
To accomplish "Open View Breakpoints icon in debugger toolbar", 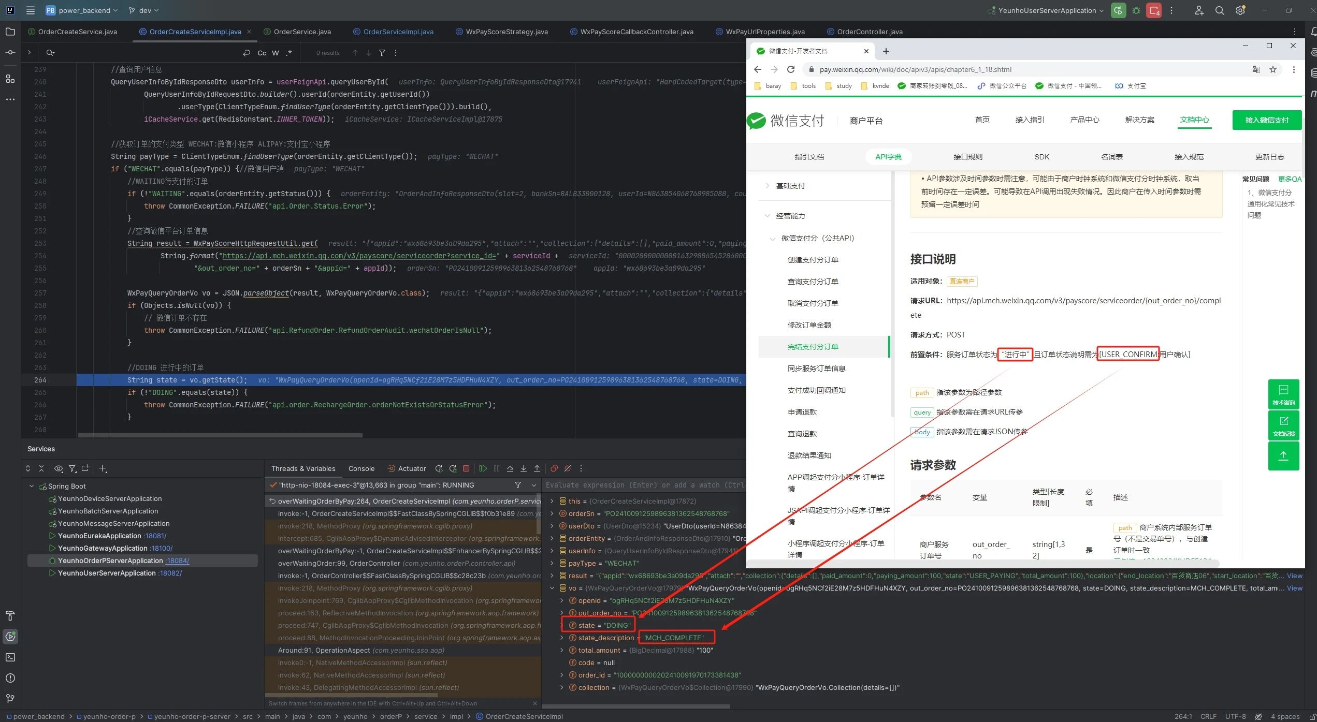I will coord(554,468).
